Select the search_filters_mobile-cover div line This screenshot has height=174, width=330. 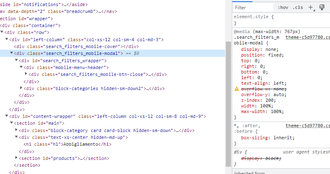click(x=76, y=46)
